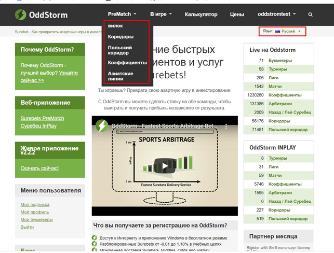This screenshot has width=334, height=253.
Task: Open the language selector 'Русский'
Action: point(288,32)
